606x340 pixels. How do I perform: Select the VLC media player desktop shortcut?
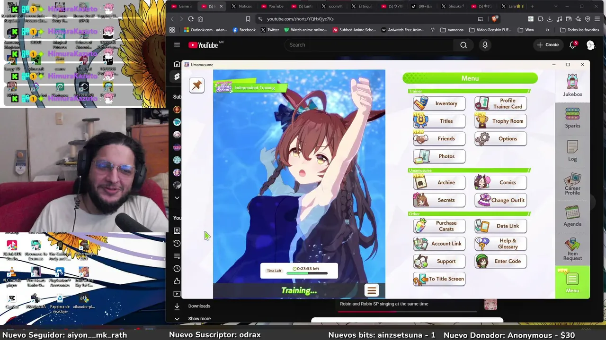click(12, 277)
